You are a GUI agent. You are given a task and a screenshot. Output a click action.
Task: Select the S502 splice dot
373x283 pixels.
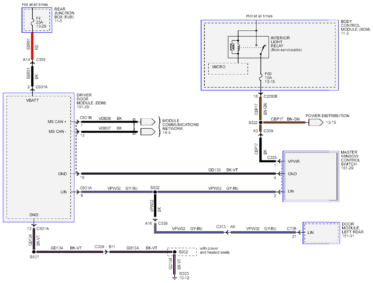coord(155,192)
